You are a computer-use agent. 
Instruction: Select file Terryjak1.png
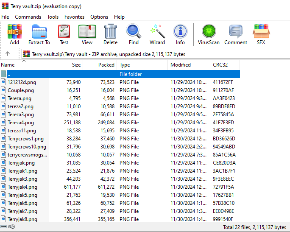22,171
